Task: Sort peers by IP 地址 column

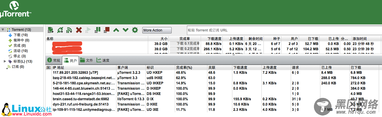Action: [84, 68]
